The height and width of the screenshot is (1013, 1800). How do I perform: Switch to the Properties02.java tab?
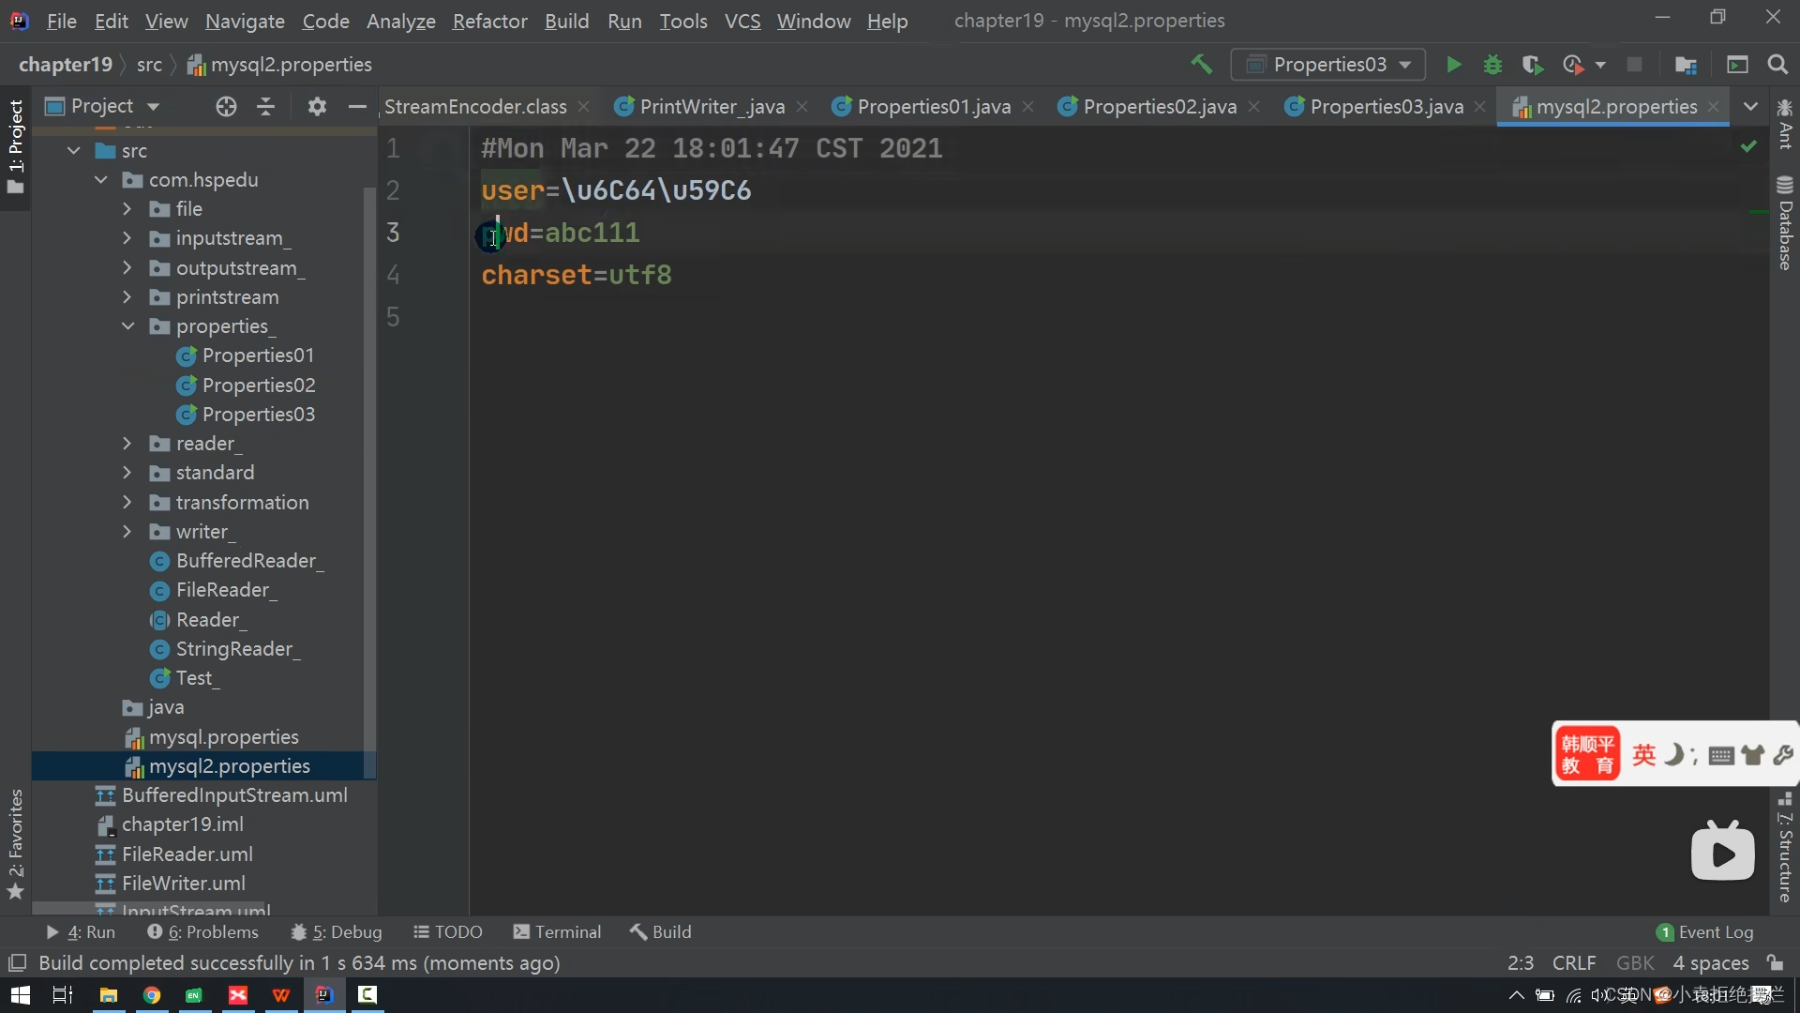pyautogui.click(x=1159, y=107)
